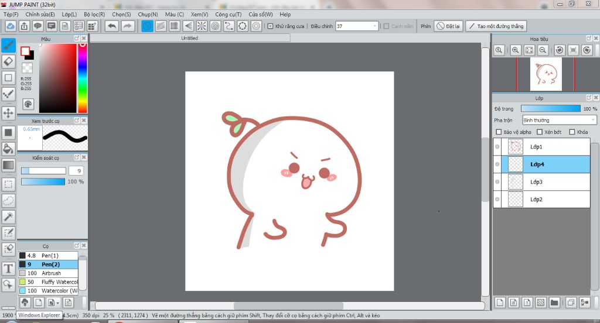This screenshot has height=323, width=600.
Task: Select the transparent color checker swatch
Action: [27, 68]
